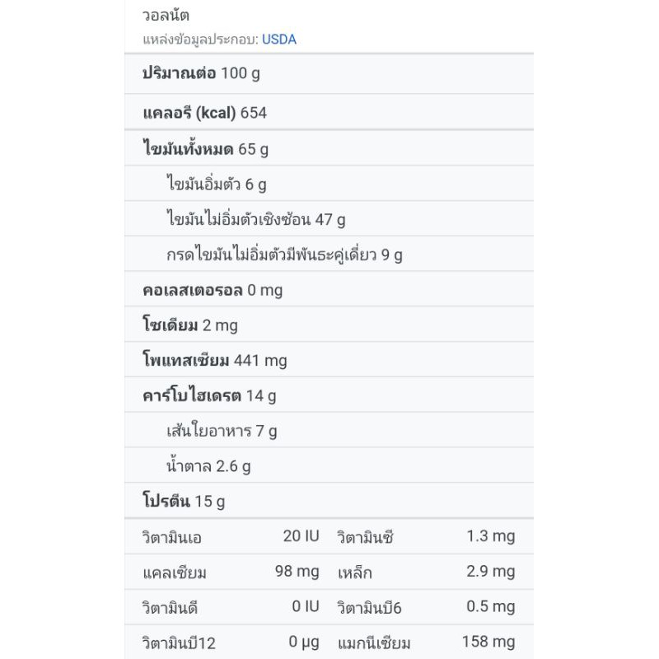The height and width of the screenshot is (659, 659).
Task: Select the คาร์โบไฮเดรต 14 g row
Action: pos(209,395)
